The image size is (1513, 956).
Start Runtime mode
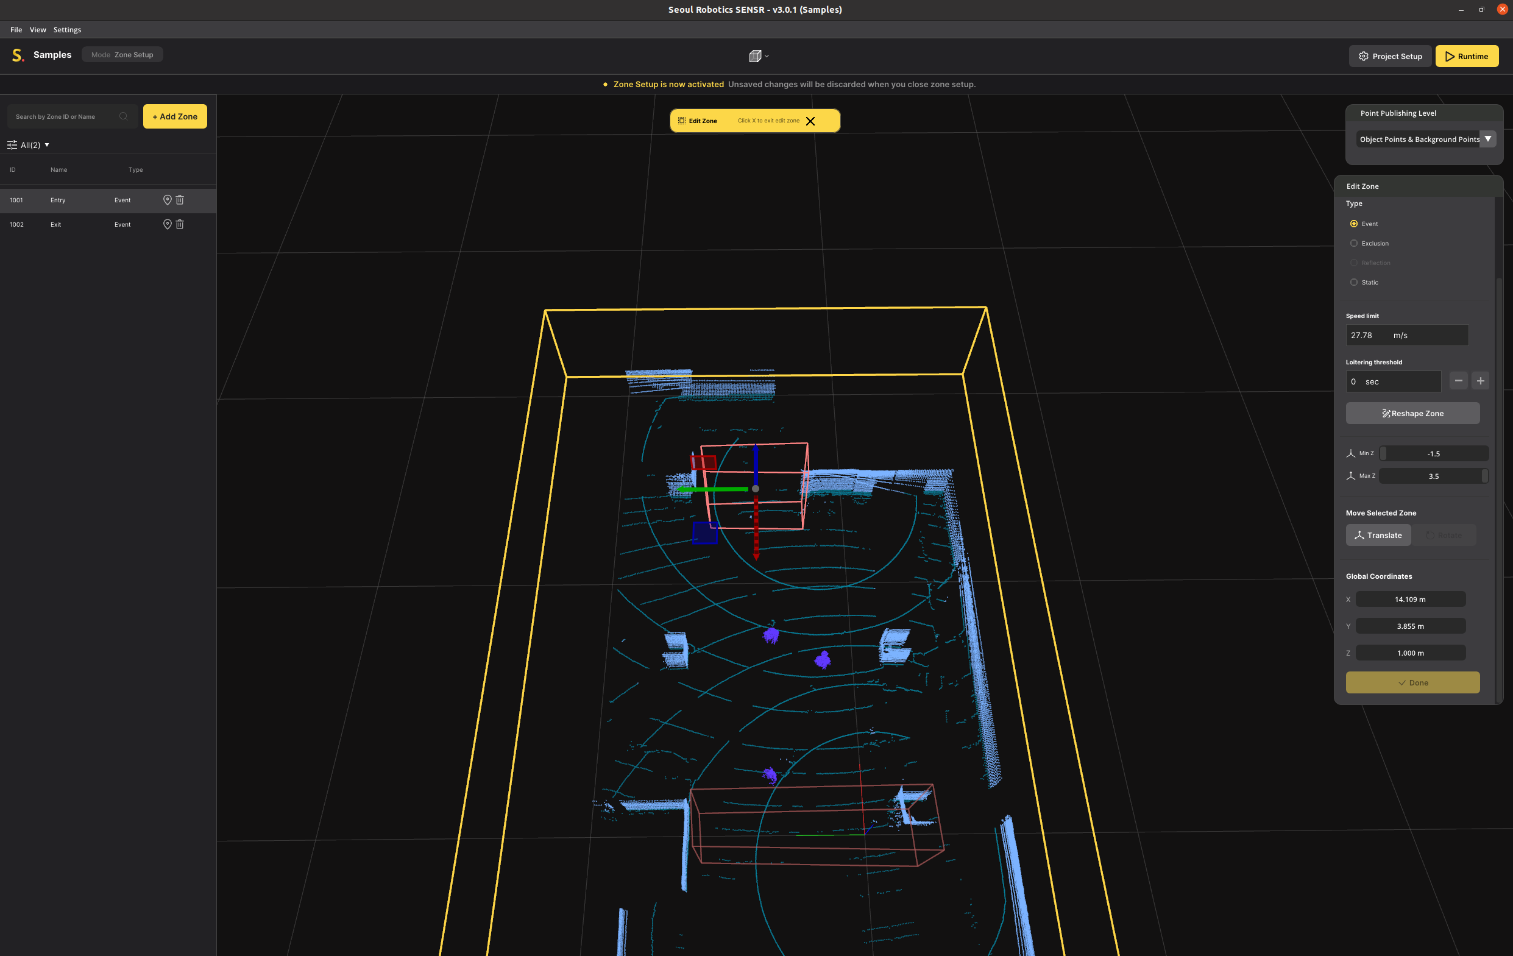tap(1467, 56)
